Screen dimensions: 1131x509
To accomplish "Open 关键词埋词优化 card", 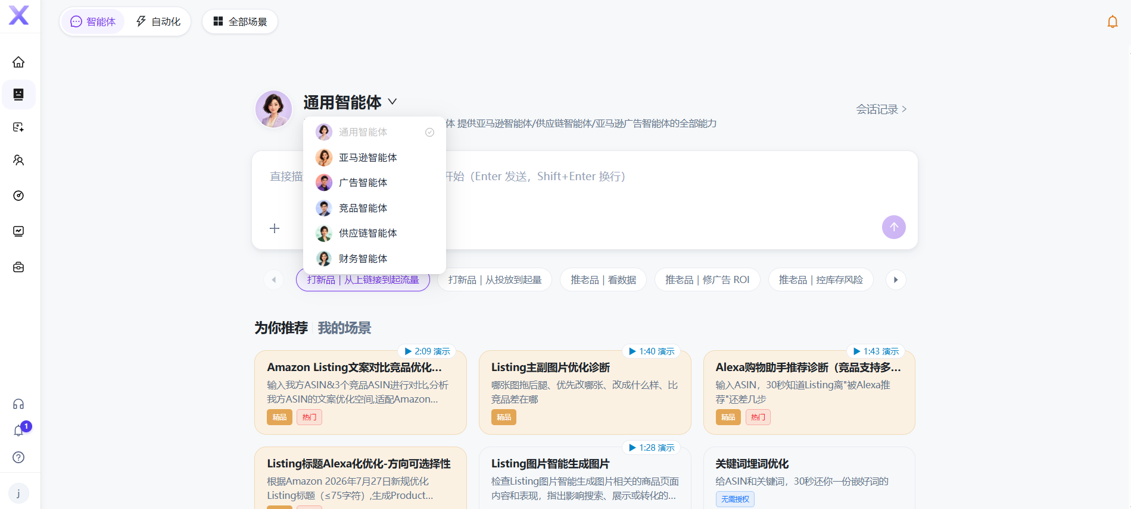I will pyautogui.click(x=809, y=478).
